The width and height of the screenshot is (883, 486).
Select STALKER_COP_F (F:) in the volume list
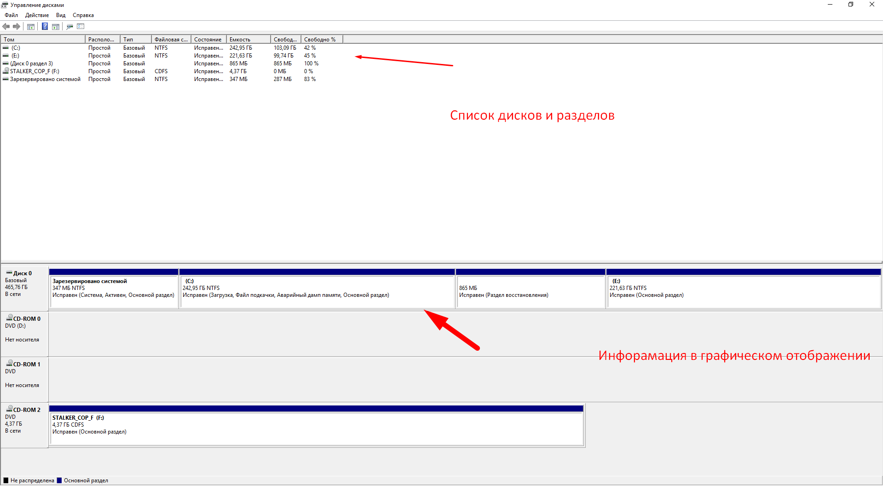pyautogui.click(x=35, y=71)
